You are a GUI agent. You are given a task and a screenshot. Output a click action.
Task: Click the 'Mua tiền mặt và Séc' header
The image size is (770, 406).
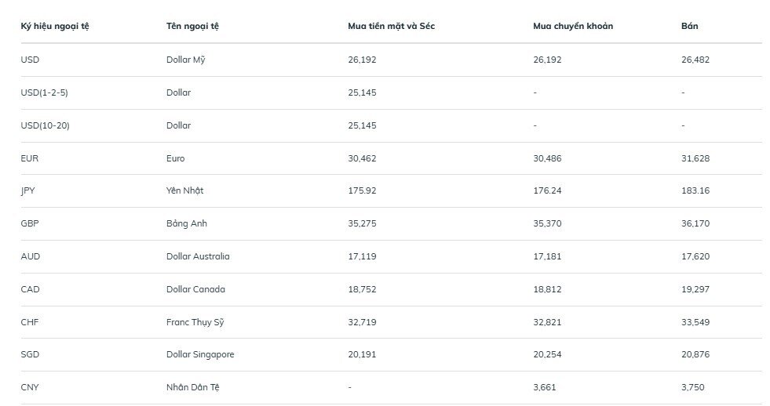(x=391, y=26)
